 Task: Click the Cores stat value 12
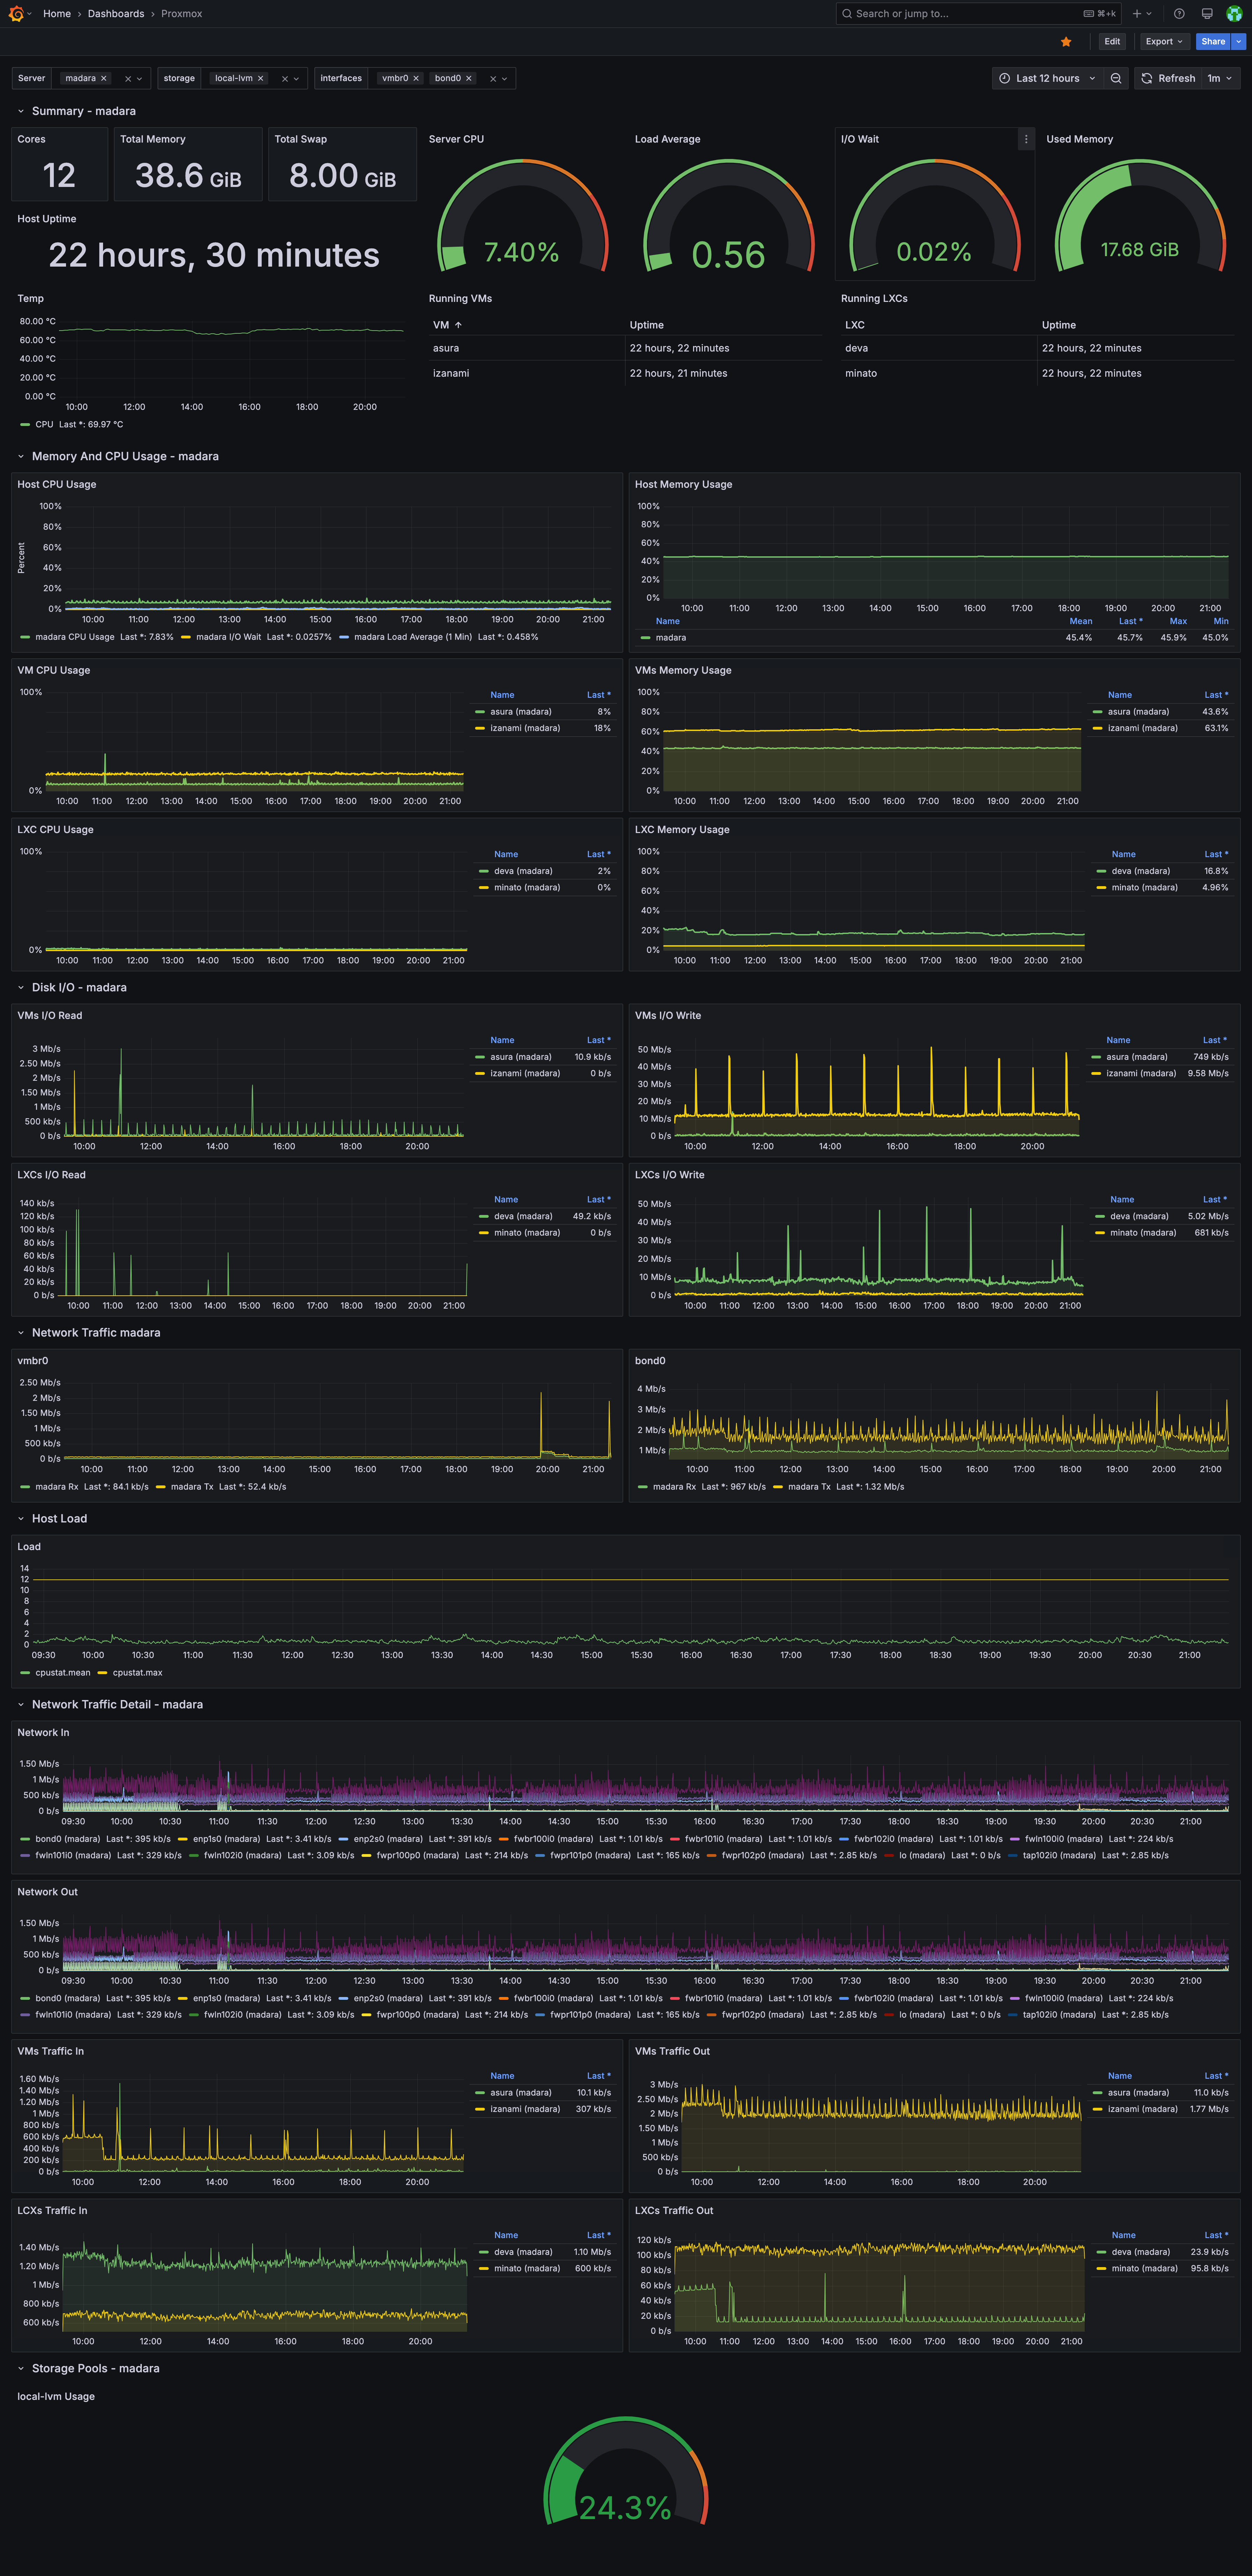click(59, 176)
